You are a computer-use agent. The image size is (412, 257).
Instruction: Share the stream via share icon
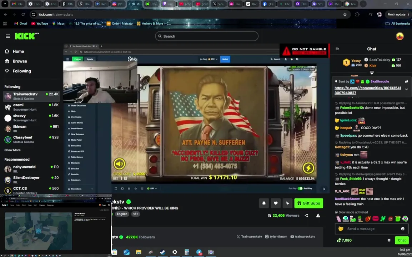(306, 216)
